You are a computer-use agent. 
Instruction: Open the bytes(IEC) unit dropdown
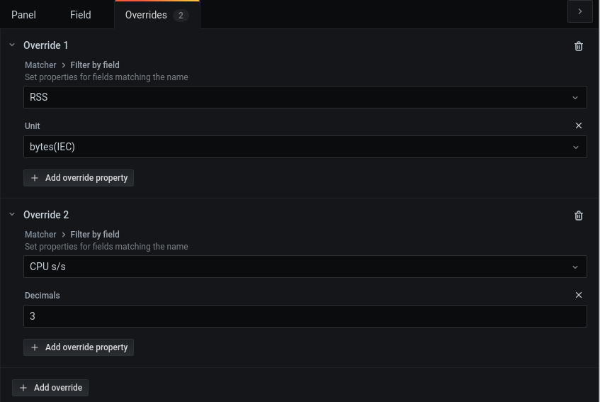click(x=305, y=147)
